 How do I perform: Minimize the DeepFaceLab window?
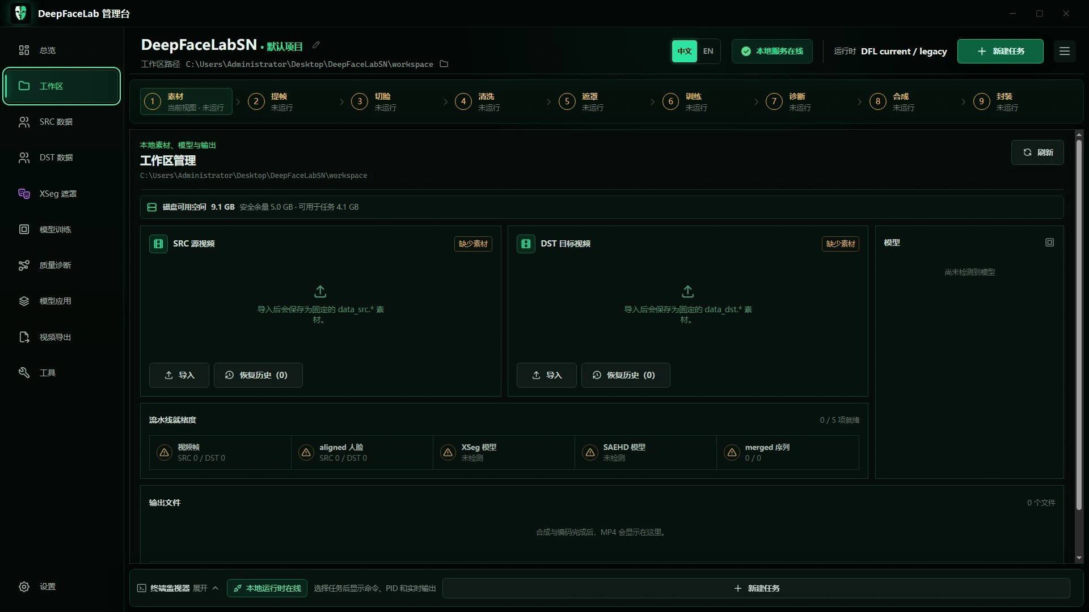pos(1012,13)
